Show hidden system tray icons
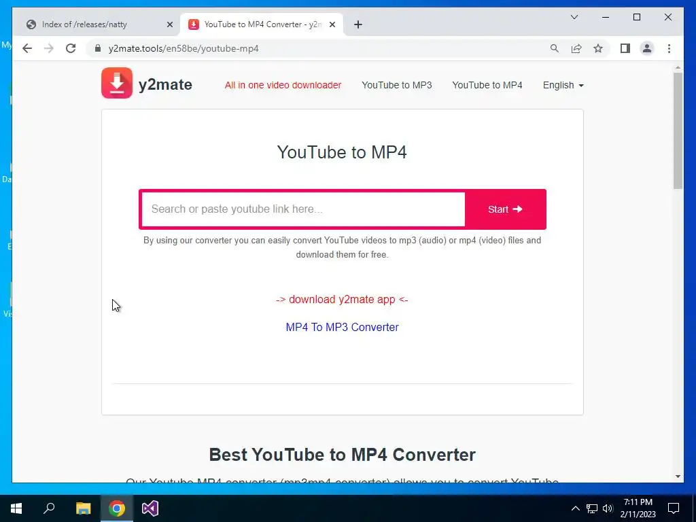696x522 pixels. [x=575, y=508]
